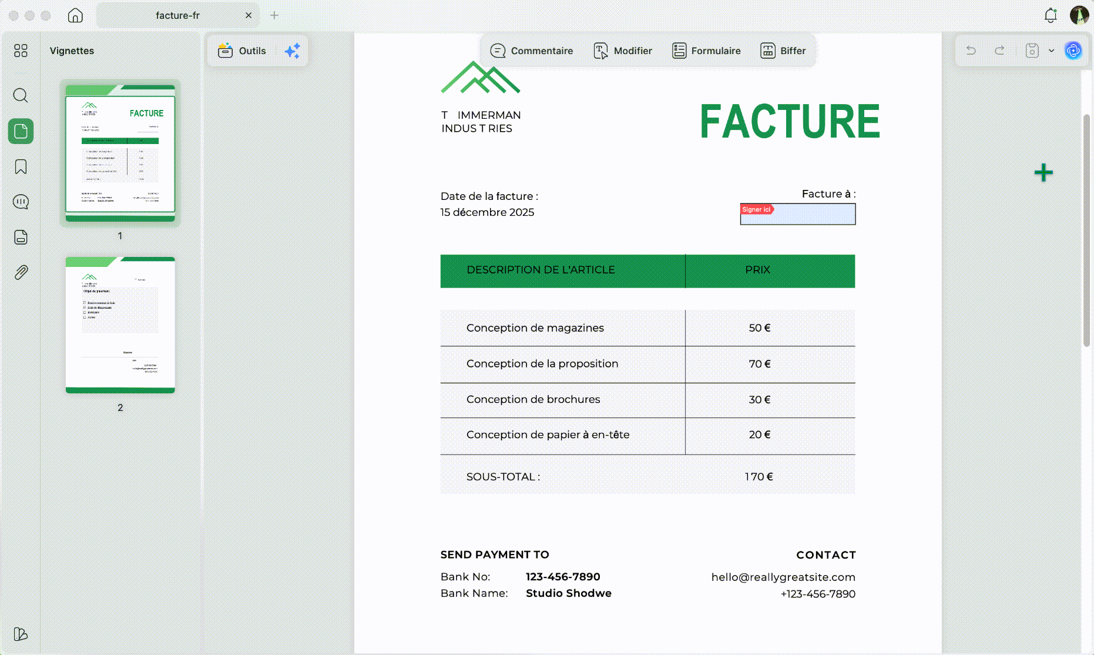Switch to Modifier mode

point(623,51)
